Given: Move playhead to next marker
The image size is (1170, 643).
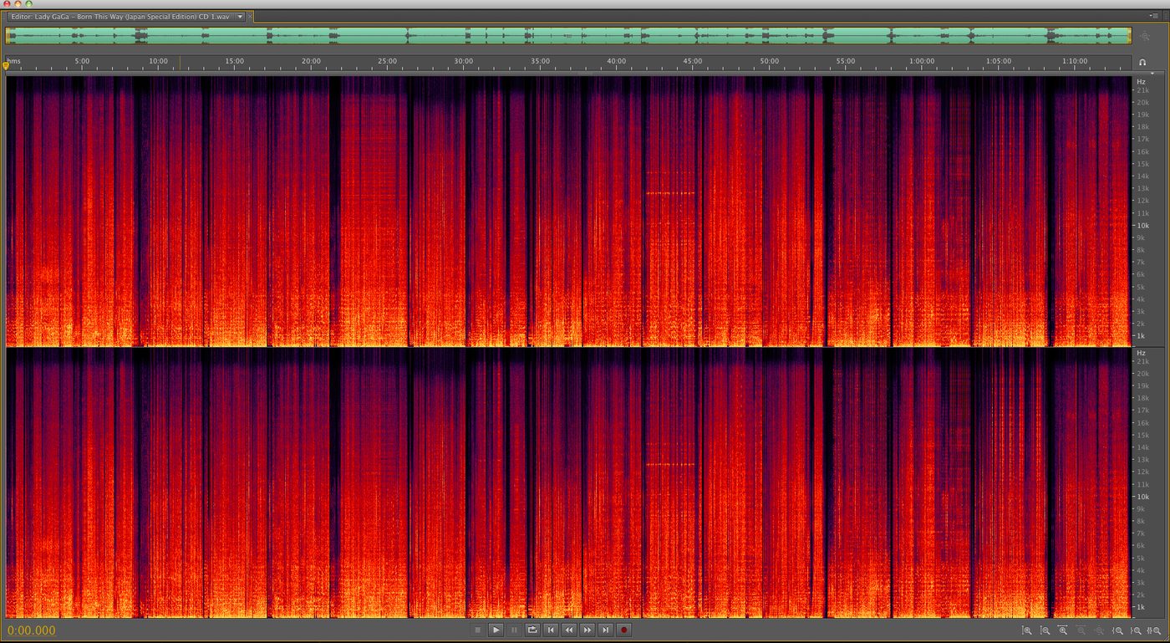Looking at the screenshot, I should [x=606, y=630].
